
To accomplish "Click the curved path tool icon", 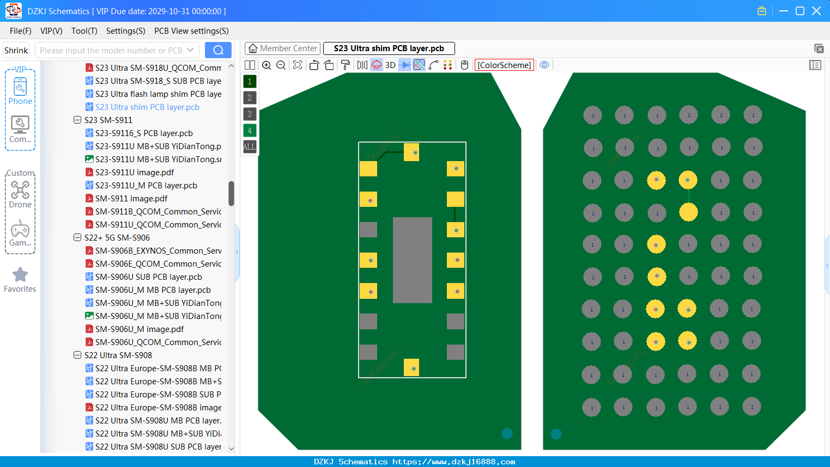I will 433,65.
